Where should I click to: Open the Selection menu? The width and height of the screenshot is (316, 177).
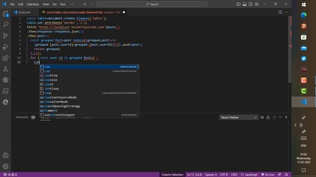point(33,4)
